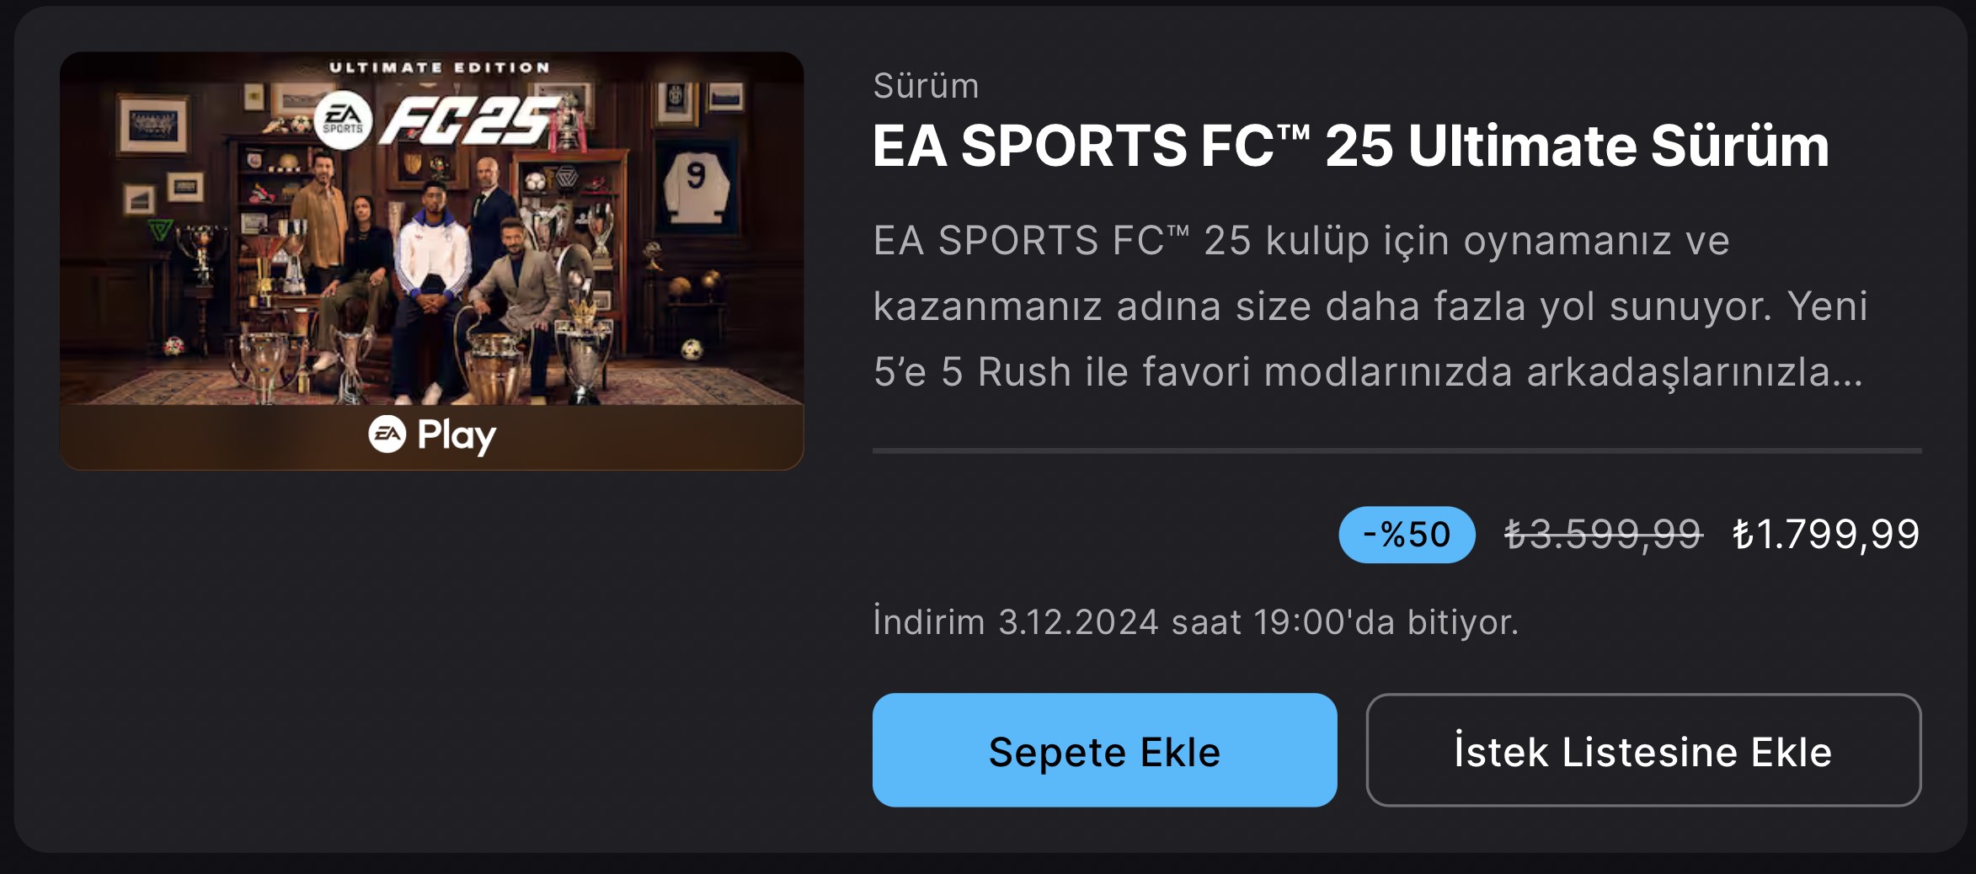Select the -%50 discount badge

click(x=1407, y=535)
